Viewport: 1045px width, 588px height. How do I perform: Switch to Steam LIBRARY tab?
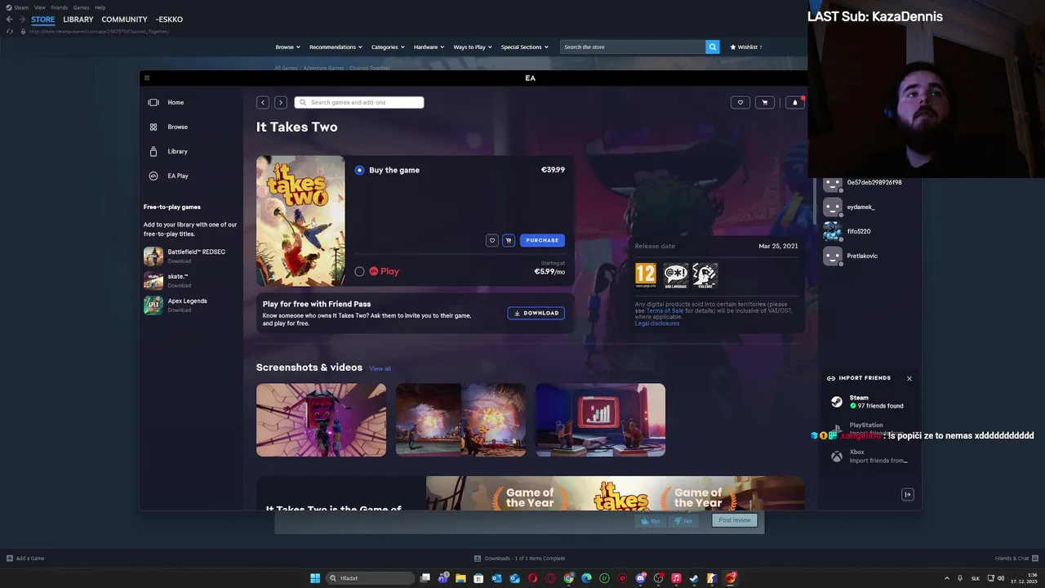pyautogui.click(x=78, y=19)
